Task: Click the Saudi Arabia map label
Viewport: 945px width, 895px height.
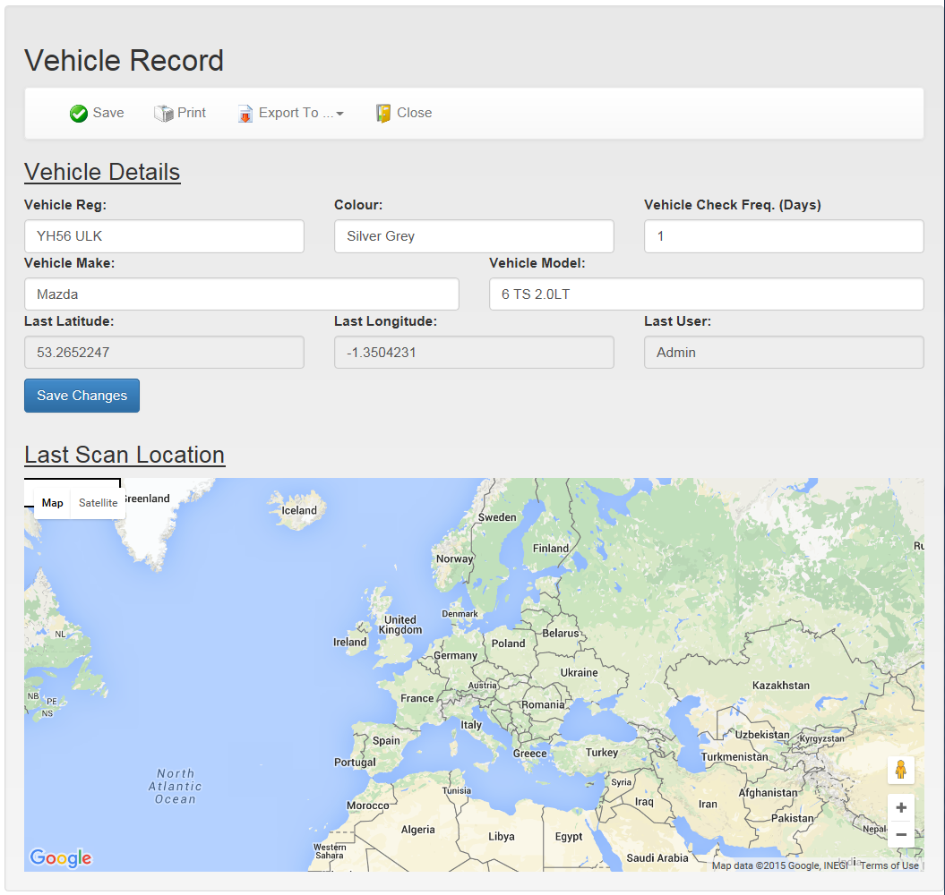Action: (657, 858)
